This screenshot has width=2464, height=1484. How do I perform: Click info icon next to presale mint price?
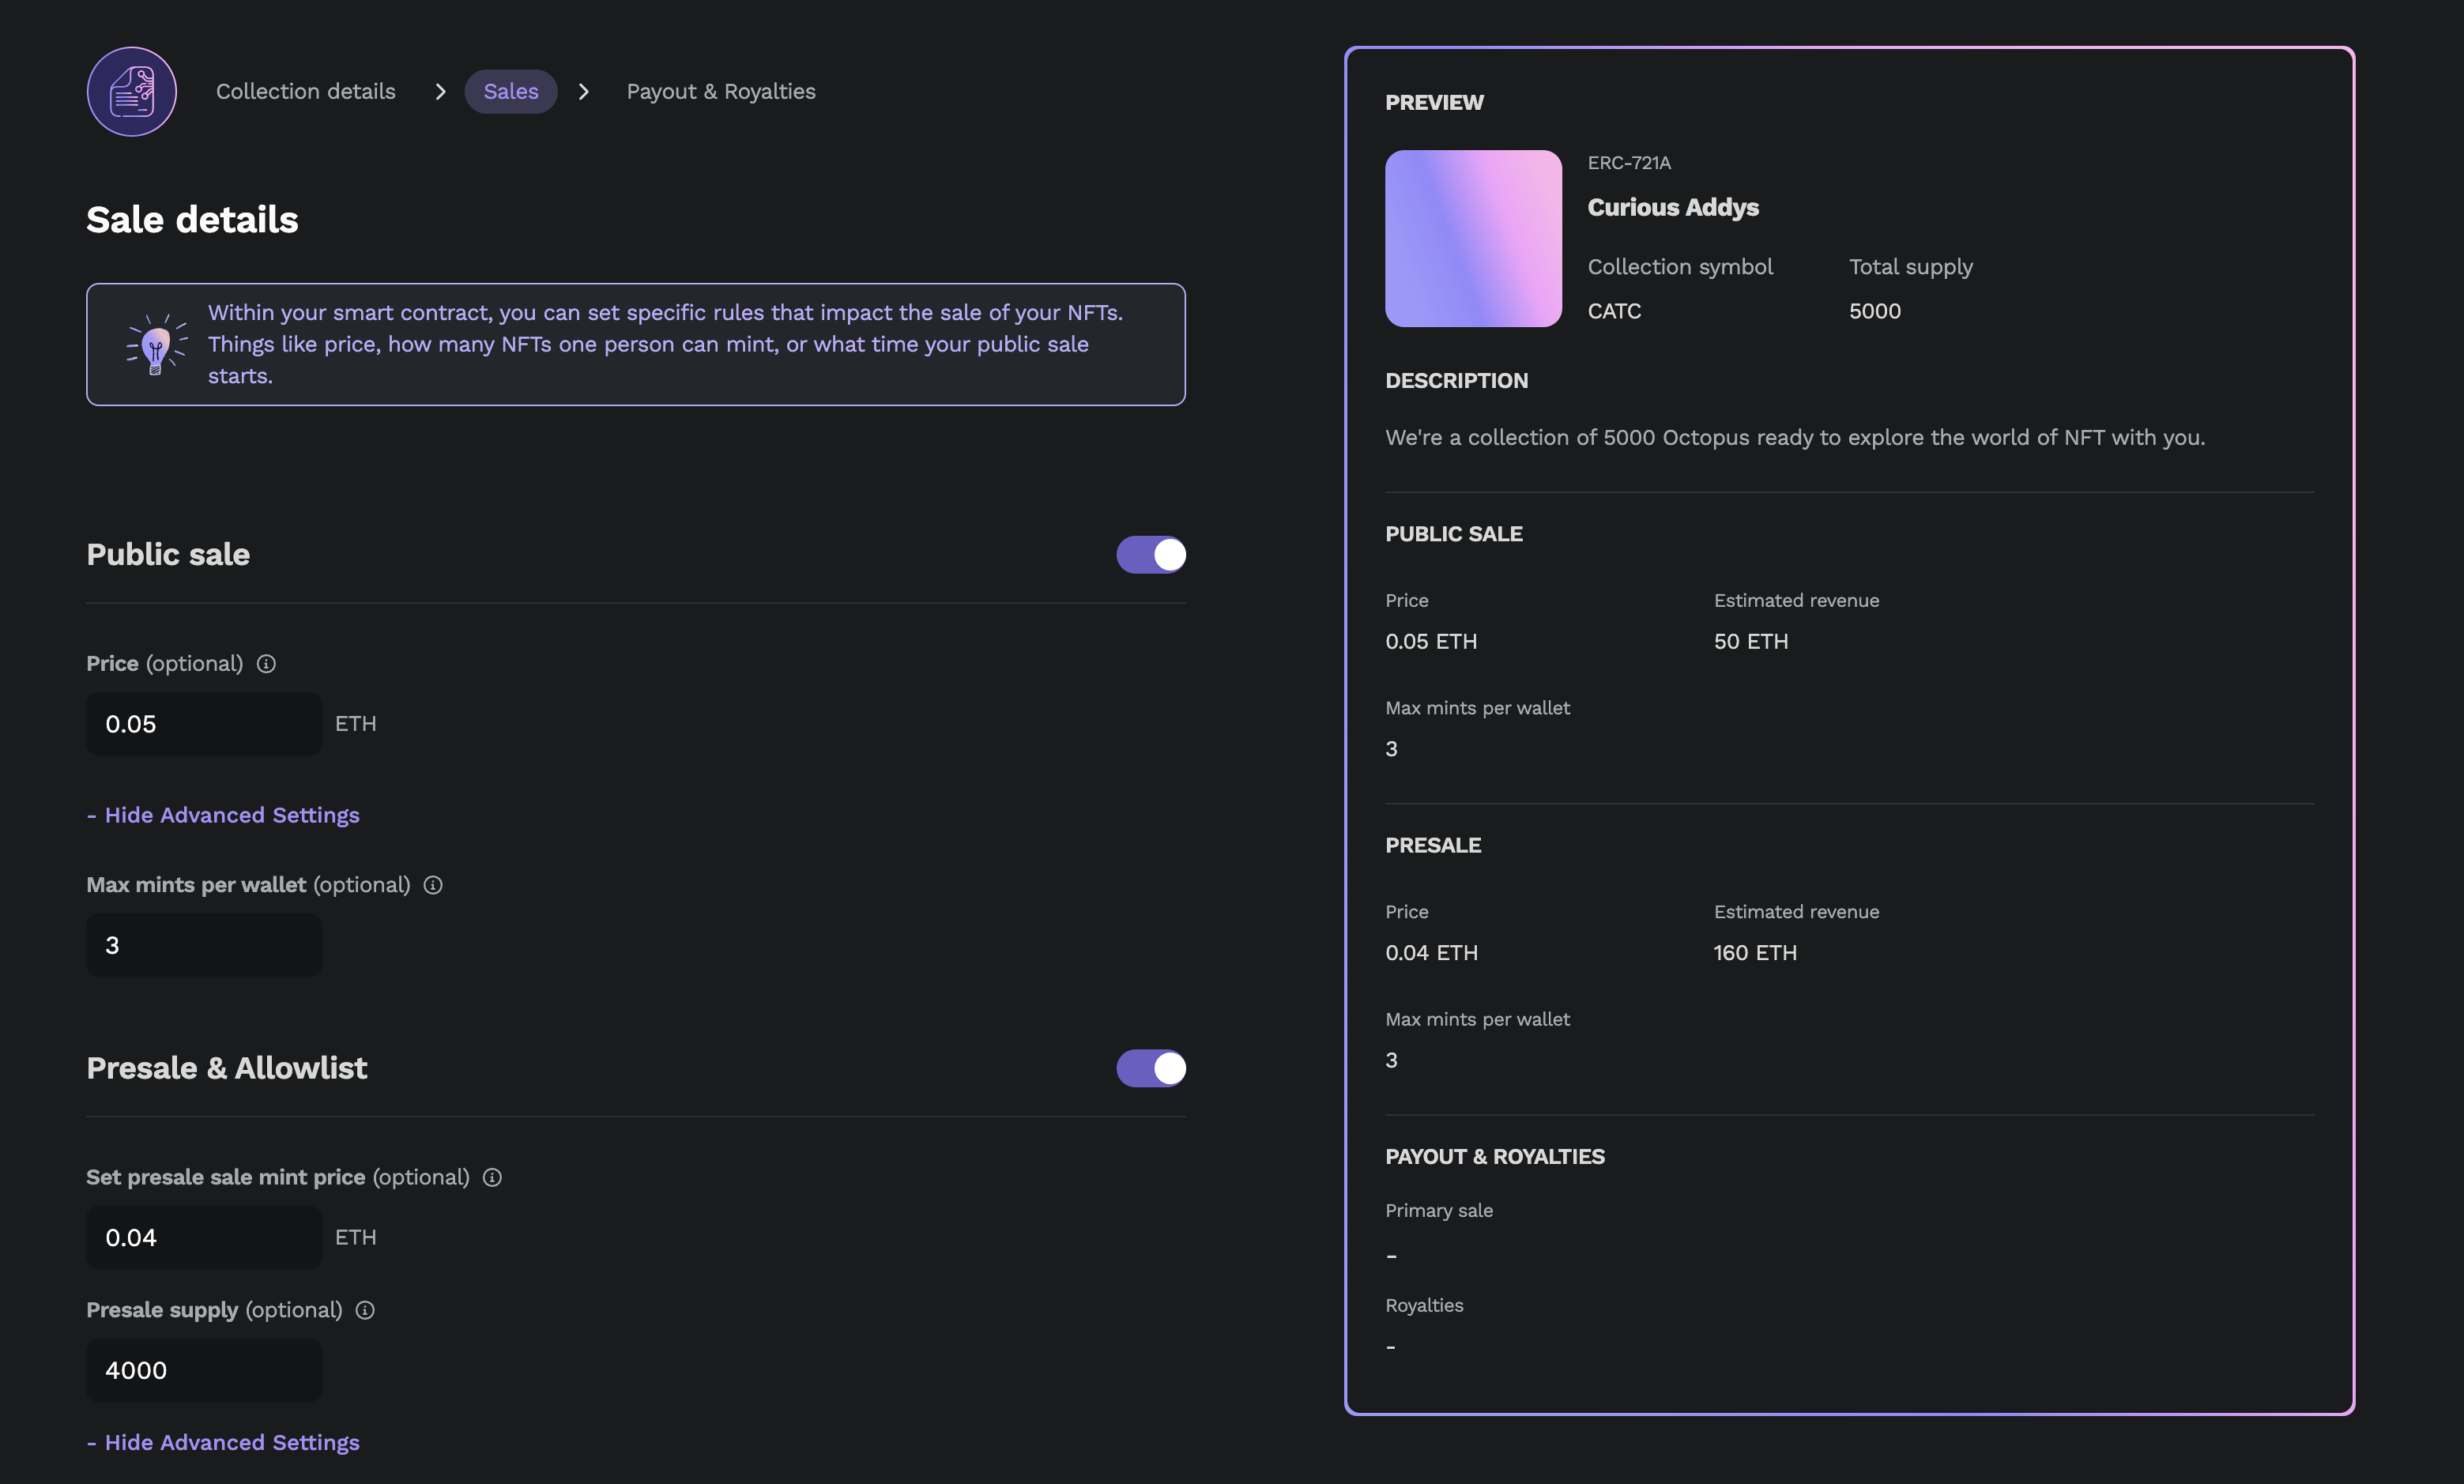[x=492, y=1177]
